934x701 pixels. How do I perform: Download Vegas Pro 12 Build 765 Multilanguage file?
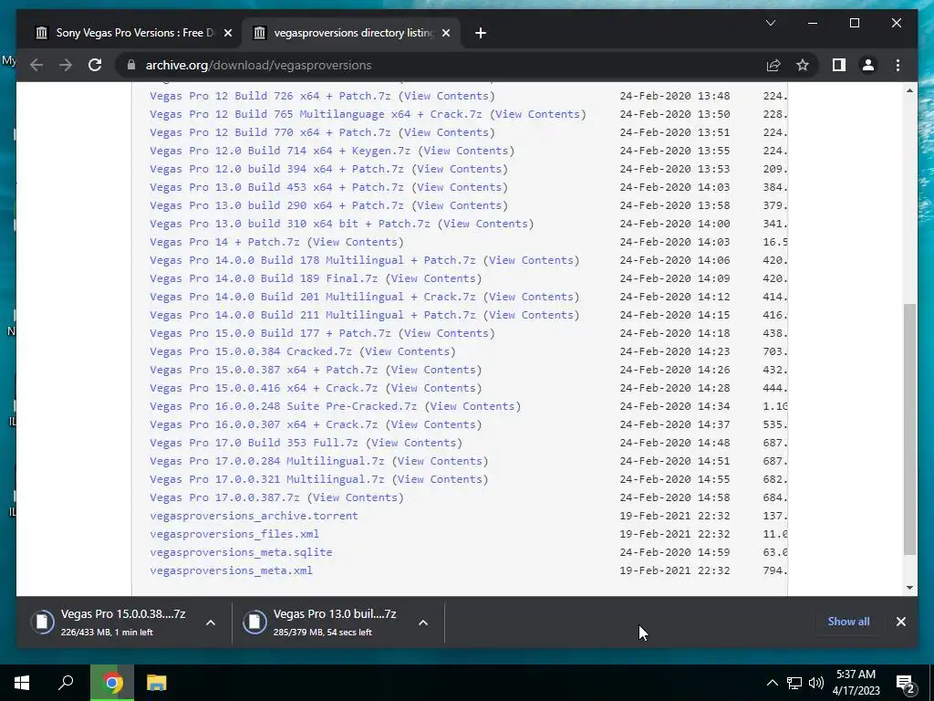[x=316, y=114]
